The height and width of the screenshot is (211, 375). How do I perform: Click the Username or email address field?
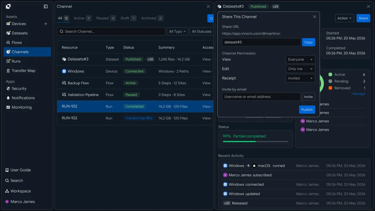(261, 97)
